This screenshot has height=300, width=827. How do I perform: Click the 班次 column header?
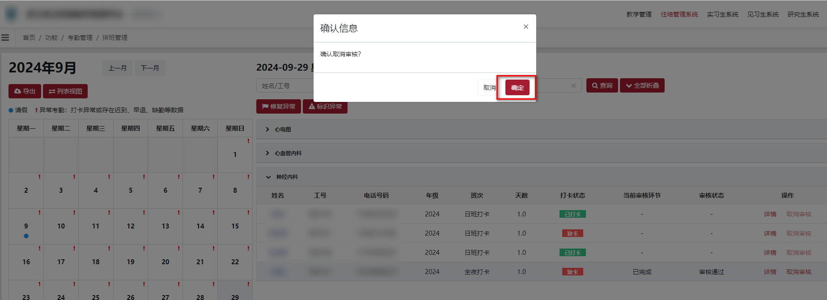[477, 195]
